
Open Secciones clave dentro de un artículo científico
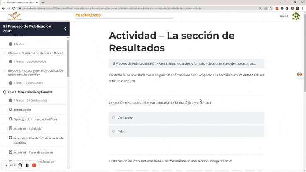coord(39,141)
